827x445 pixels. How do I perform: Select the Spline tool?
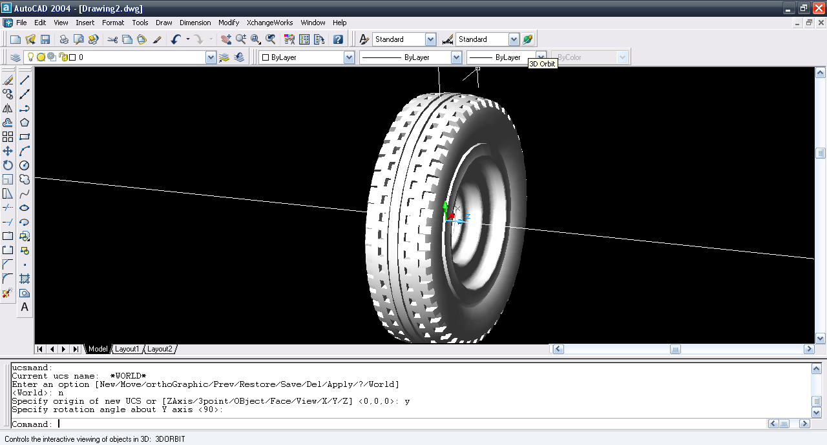point(25,193)
